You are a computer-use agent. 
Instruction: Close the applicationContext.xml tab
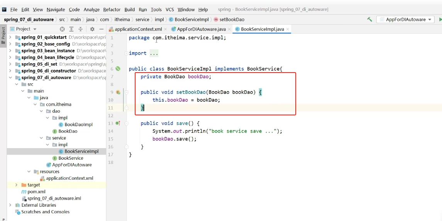click(x=166, y=29)
